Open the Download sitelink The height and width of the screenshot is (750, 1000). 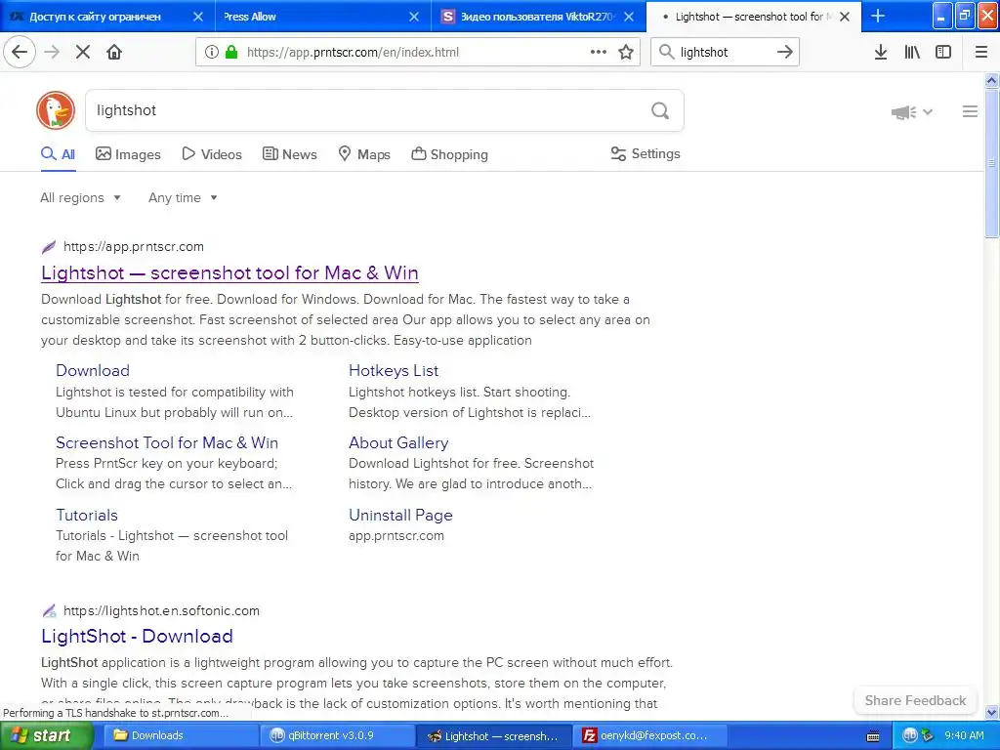click(x=93, y=370)
